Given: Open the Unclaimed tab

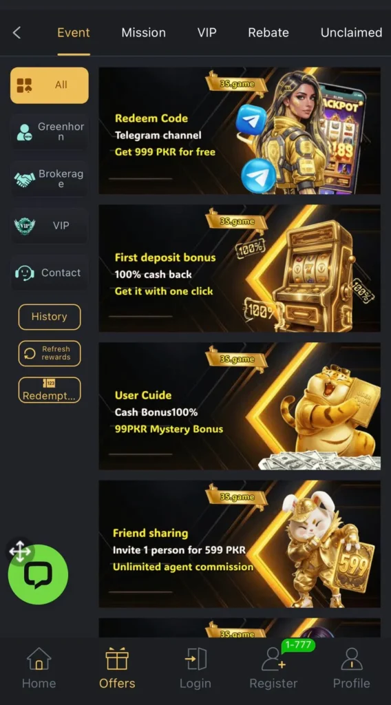Looking at the screenshot, I should (352, 32).
